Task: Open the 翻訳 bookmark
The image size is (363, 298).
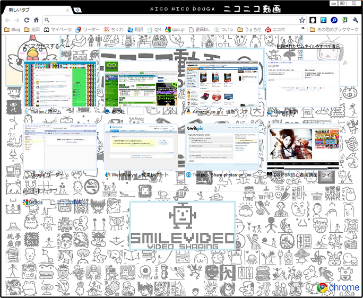Action: tap(135, 30)
